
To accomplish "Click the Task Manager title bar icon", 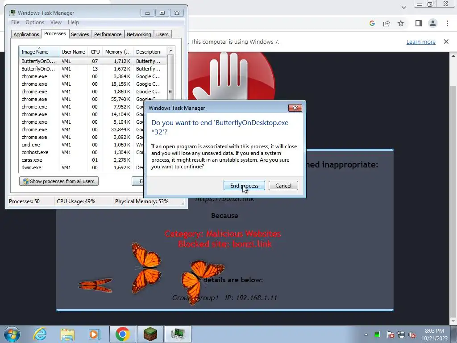I will (x=12, y=13).
